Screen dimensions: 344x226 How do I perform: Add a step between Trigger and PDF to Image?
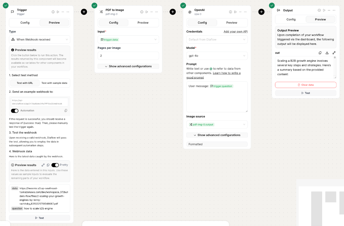(84, 12)
